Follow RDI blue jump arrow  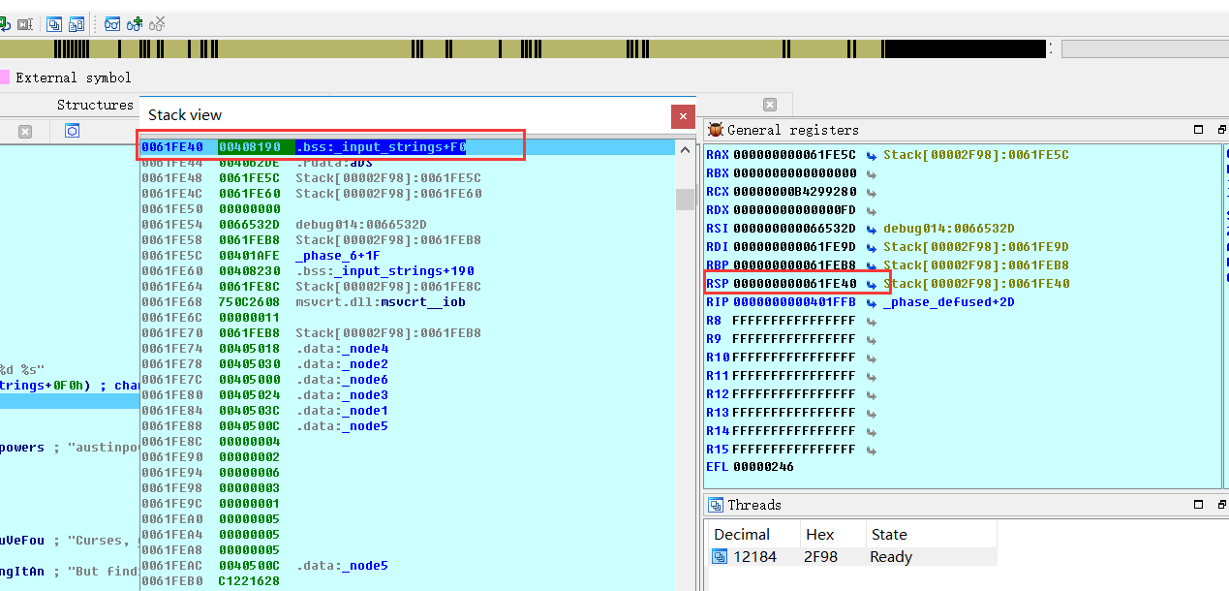871,247
